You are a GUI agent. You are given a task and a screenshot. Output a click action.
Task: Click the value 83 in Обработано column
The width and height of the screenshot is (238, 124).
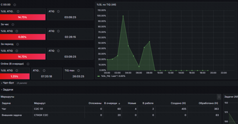(217, 115)
